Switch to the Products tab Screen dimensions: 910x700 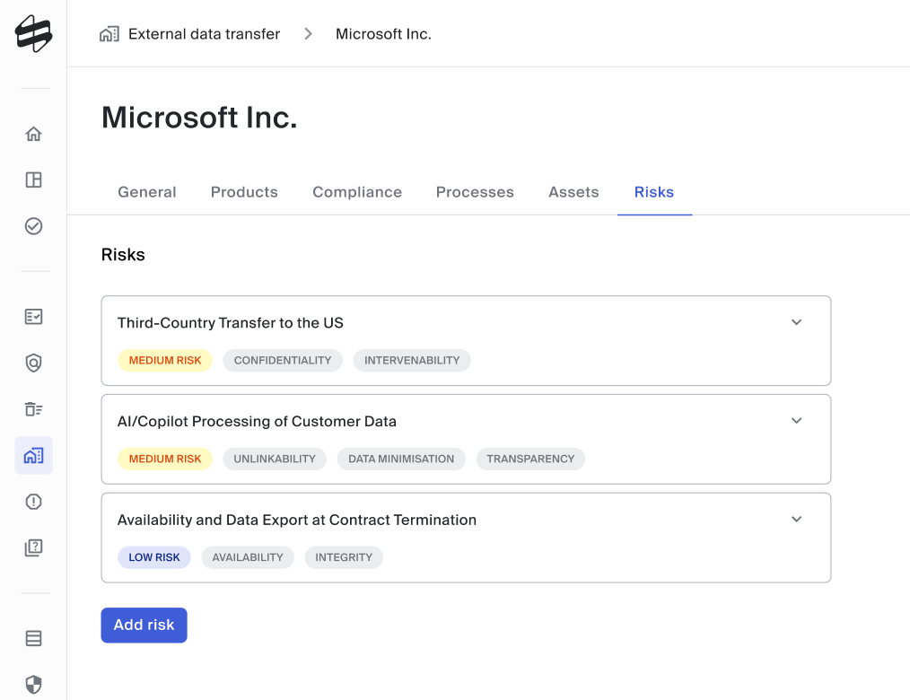(244, 192)
